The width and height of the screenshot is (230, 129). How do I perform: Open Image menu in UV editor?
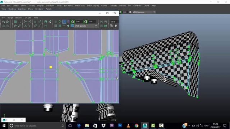coord(10,18)
